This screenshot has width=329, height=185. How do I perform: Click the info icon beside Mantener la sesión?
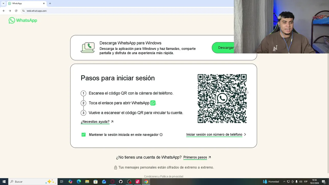coord(161,135)
